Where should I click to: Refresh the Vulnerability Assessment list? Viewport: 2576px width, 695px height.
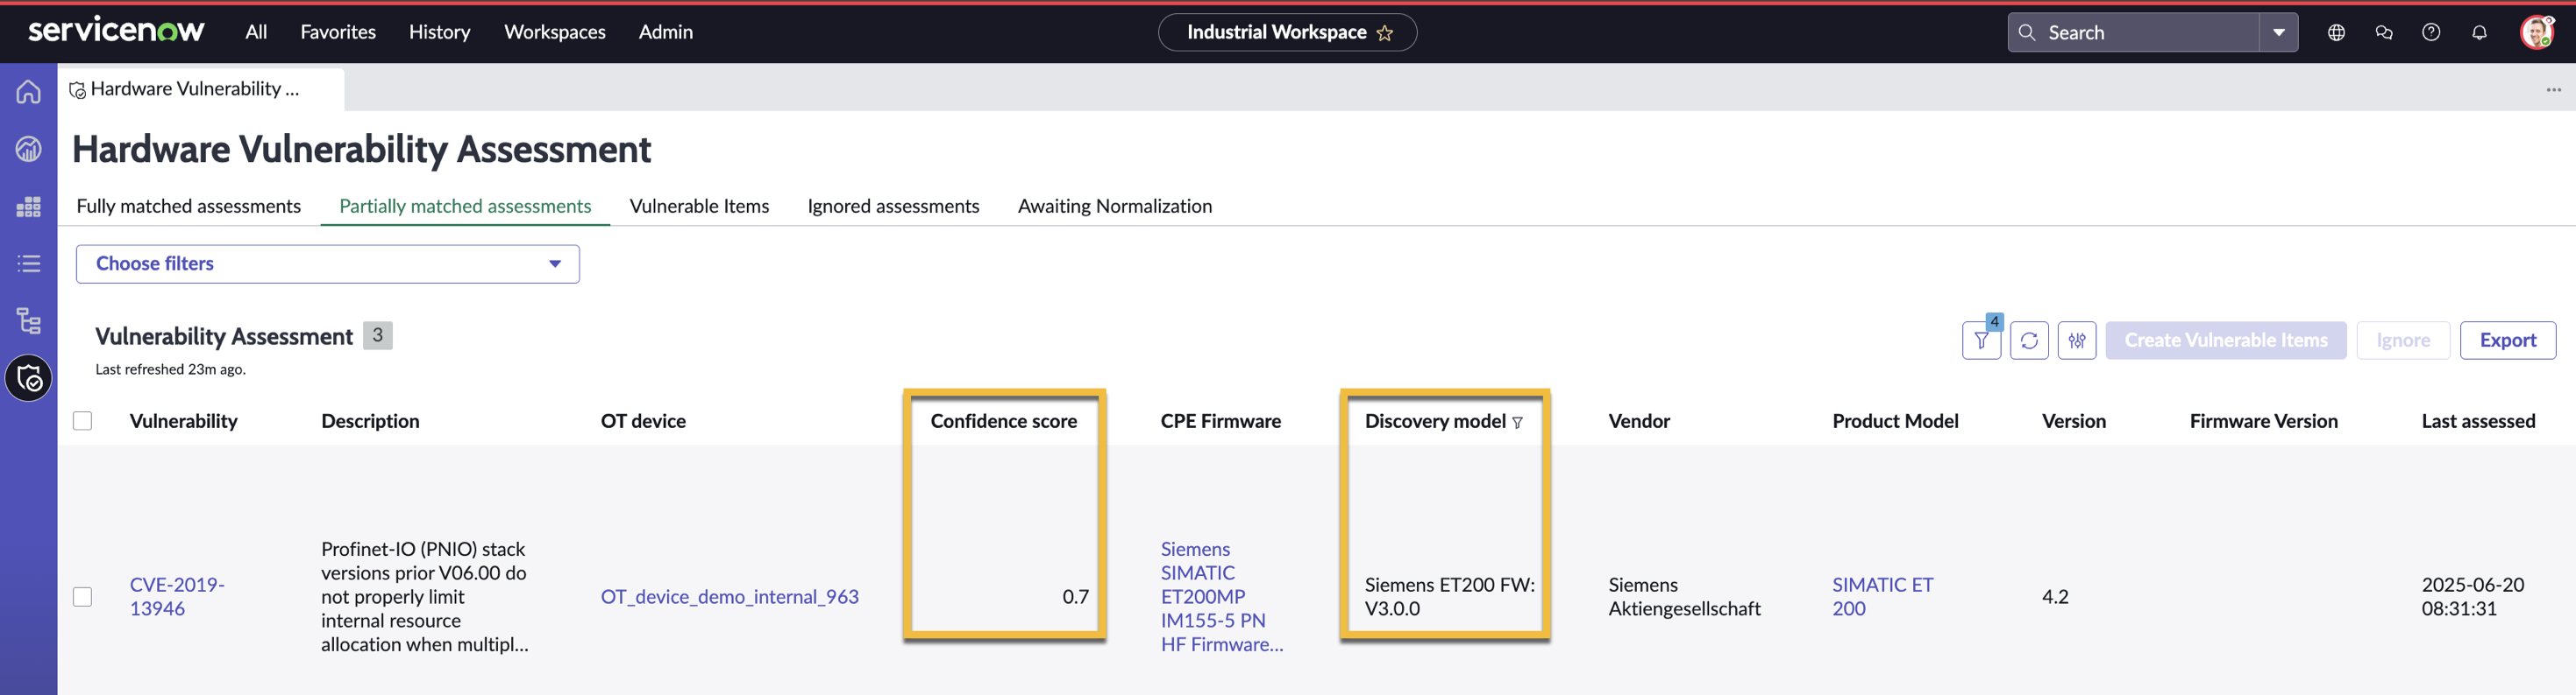[2029, 340]
